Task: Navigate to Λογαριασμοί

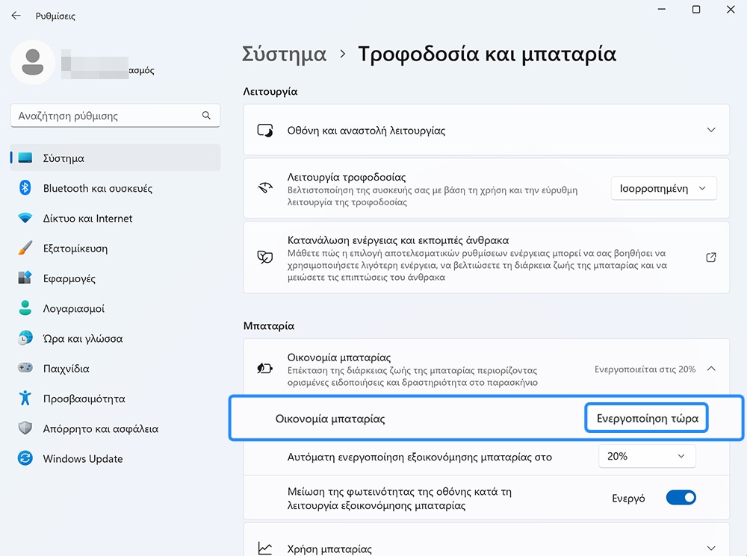Action: pyautogui.click(x=115, y=308)
